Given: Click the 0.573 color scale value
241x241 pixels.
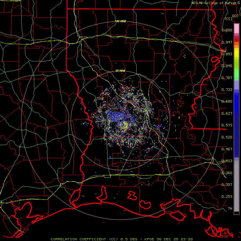Looking at the screenshot, I should pos(227,125).
